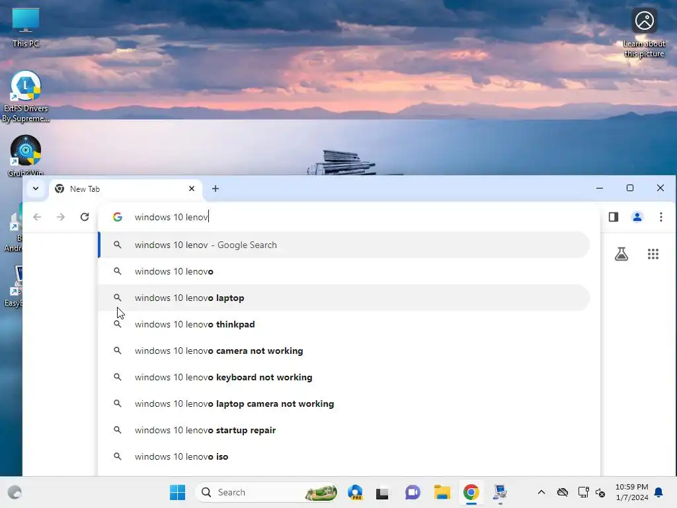Open network status tray icon

[x=583, y=492]
